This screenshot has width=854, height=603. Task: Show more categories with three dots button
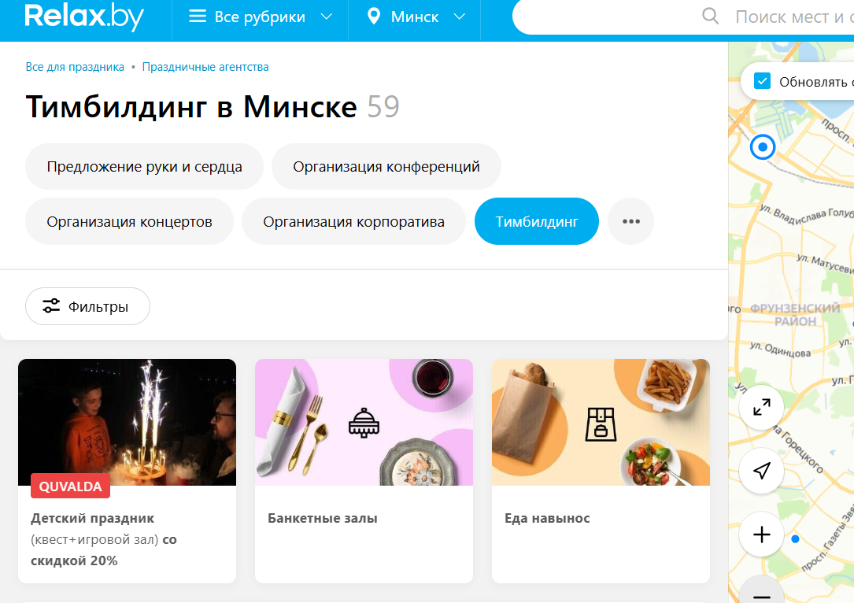click(630, 221)
